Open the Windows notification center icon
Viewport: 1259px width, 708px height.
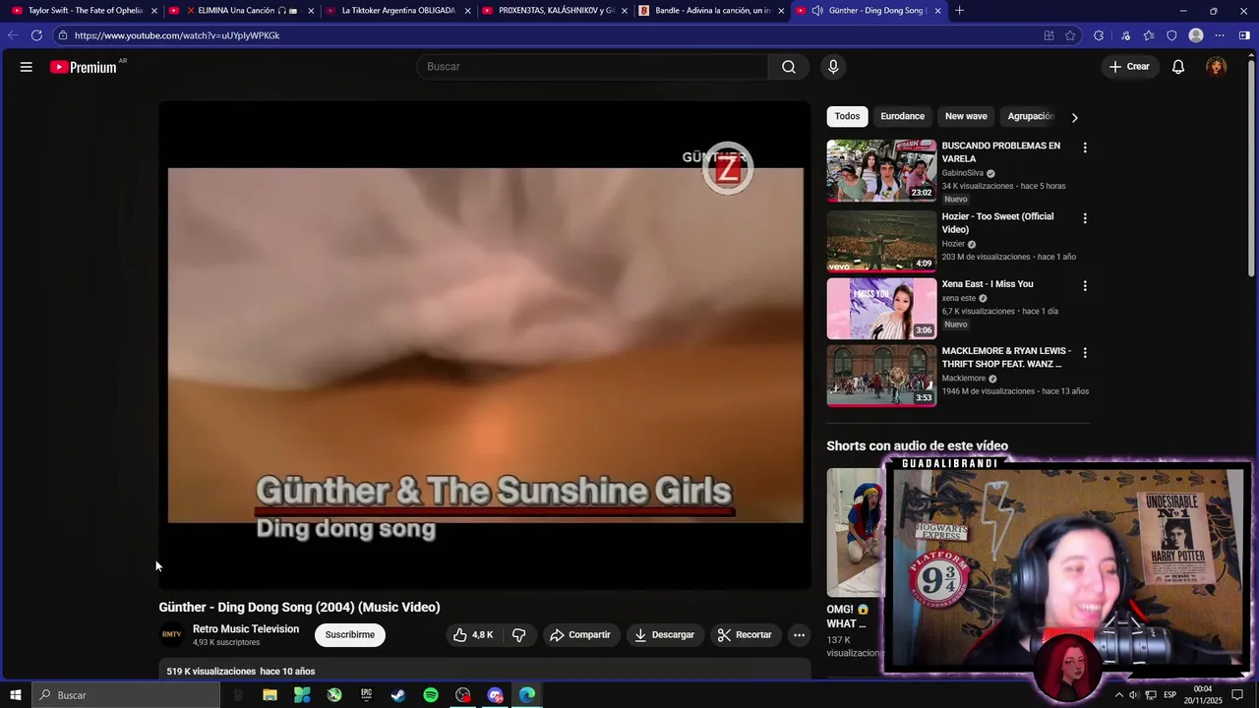pos(1237,695)
